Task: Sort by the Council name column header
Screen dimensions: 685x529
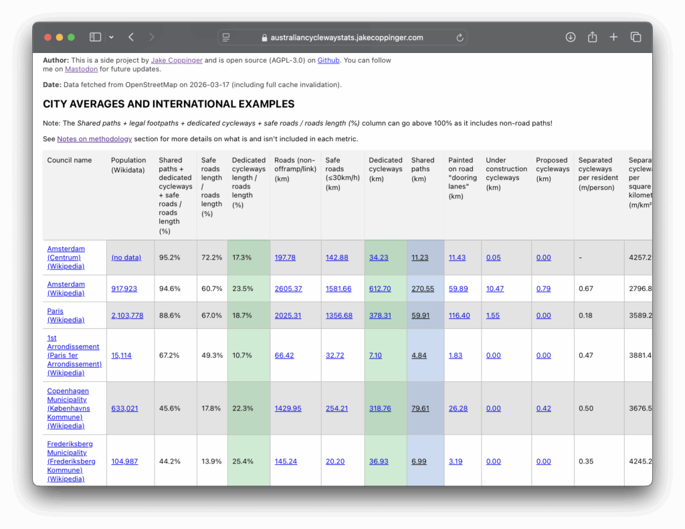Action: [68, 161]
